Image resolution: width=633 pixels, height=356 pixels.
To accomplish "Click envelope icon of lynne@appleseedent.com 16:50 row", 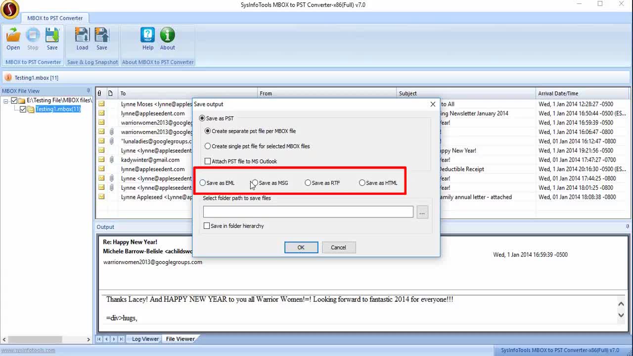I will [x=101, y=113].
